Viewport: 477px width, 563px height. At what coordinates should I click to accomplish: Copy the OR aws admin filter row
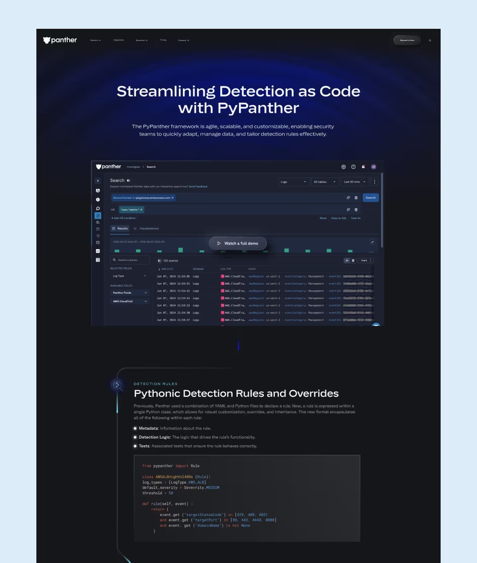[348, 210]
